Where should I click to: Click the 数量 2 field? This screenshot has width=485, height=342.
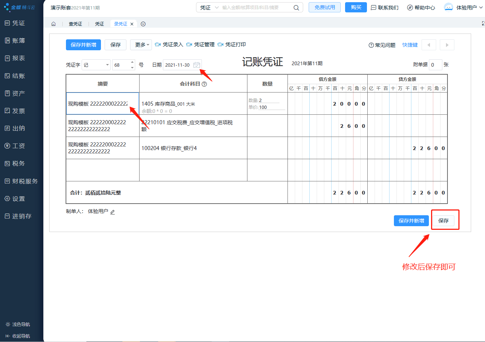point(269,100)
